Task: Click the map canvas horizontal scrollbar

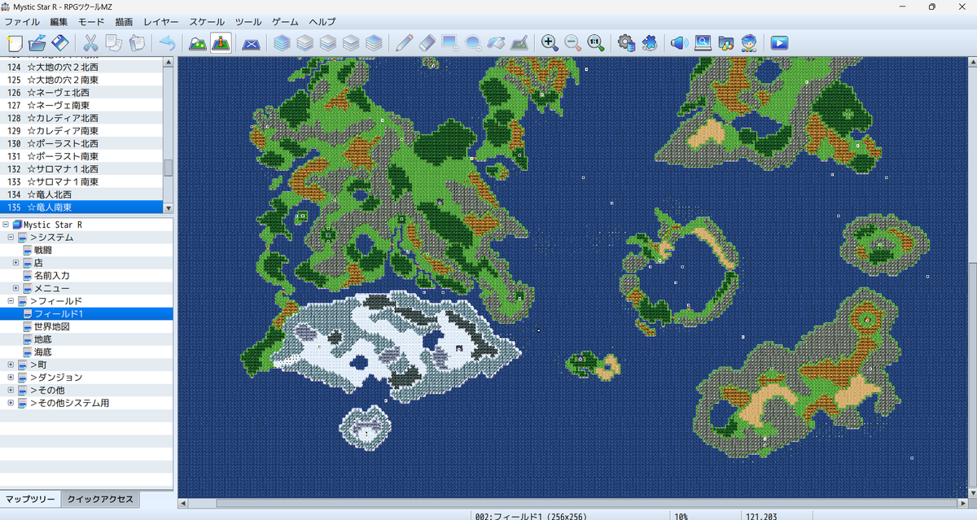Action: coord(572,503)
